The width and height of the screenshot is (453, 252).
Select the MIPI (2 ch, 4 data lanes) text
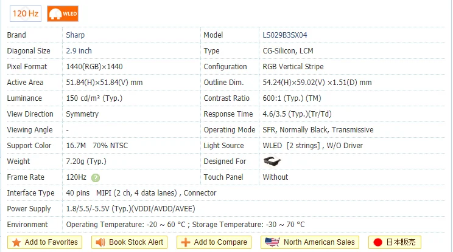[x=136, y=193]
